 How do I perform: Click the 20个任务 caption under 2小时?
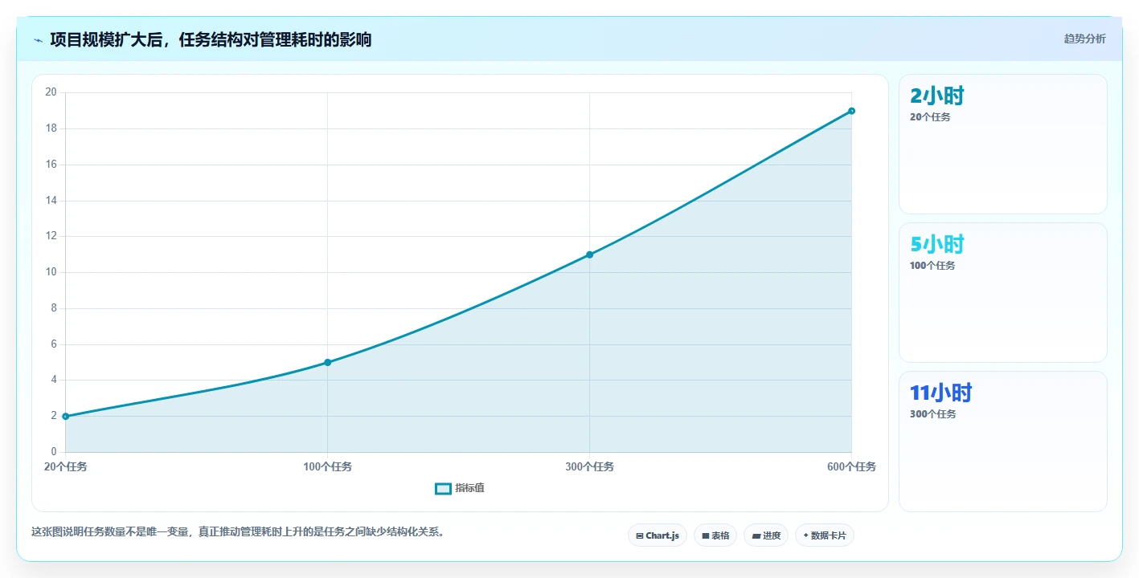(930, 117)
